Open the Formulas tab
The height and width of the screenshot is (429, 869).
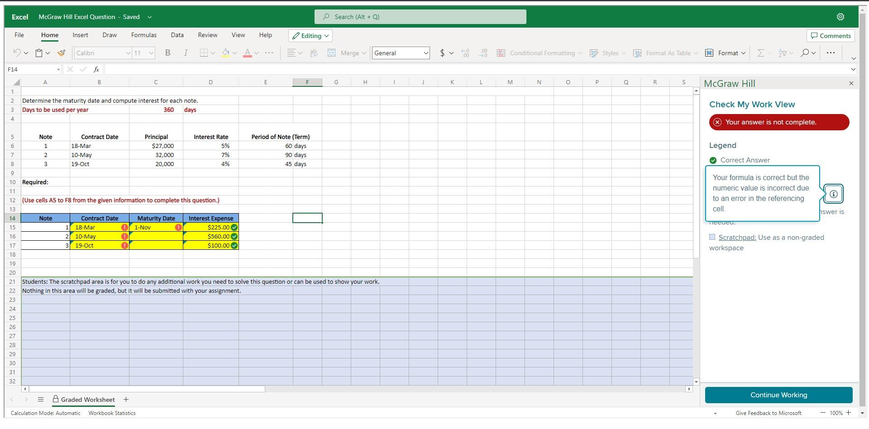point(144,35)
